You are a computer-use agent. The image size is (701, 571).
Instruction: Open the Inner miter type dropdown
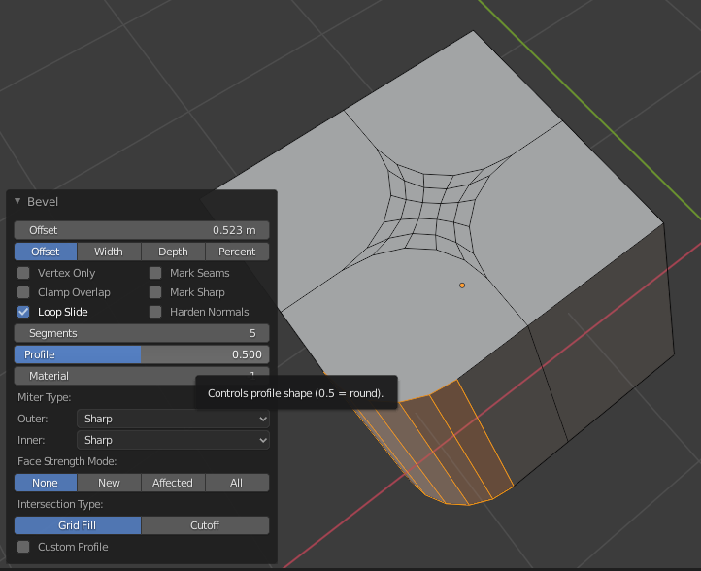pyautogui.click(x=173, y=440)
